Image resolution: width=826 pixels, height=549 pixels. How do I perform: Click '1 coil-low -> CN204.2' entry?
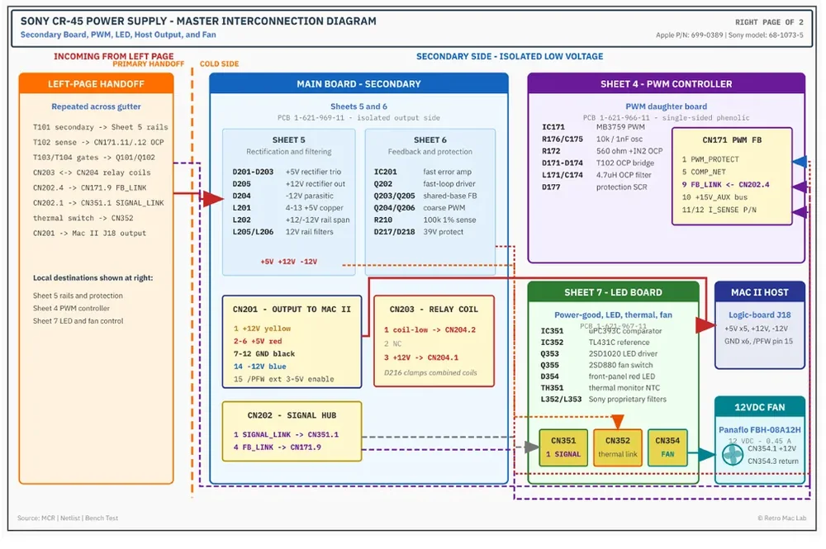tap(430, 330)
